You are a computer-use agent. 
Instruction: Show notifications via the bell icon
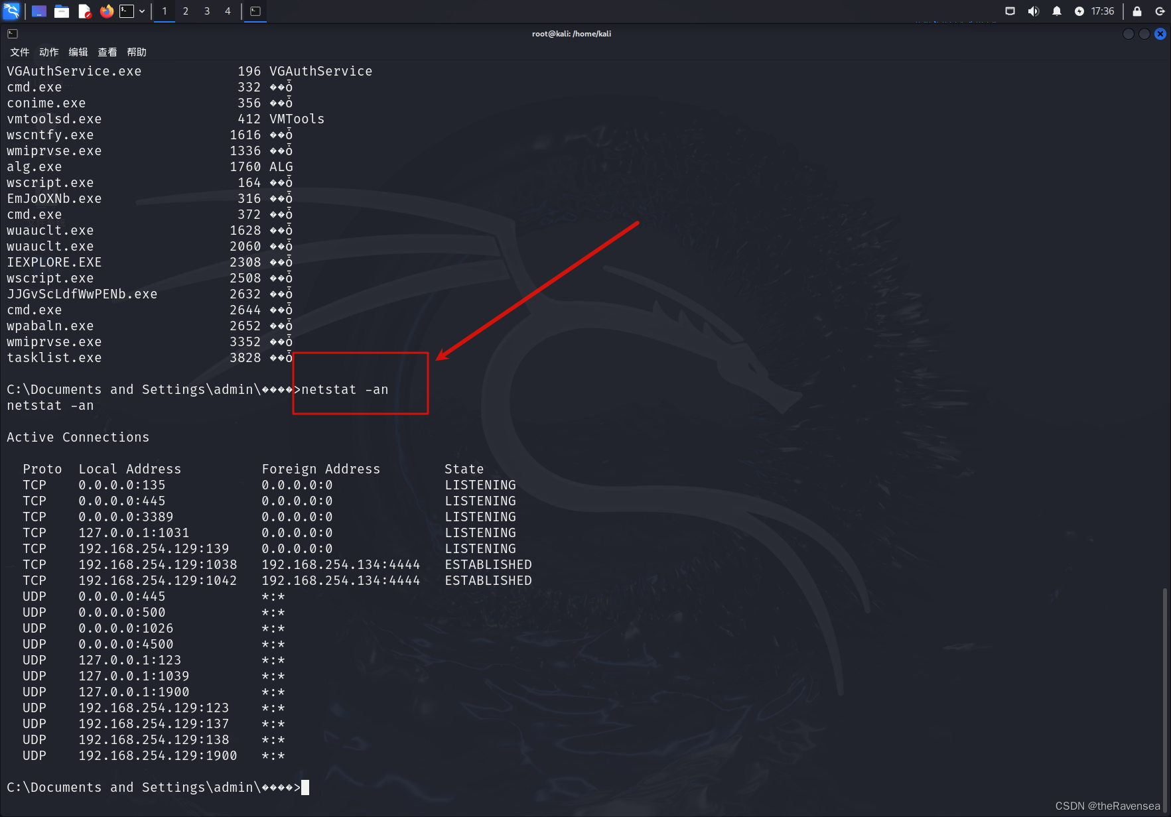[1057, 11]
